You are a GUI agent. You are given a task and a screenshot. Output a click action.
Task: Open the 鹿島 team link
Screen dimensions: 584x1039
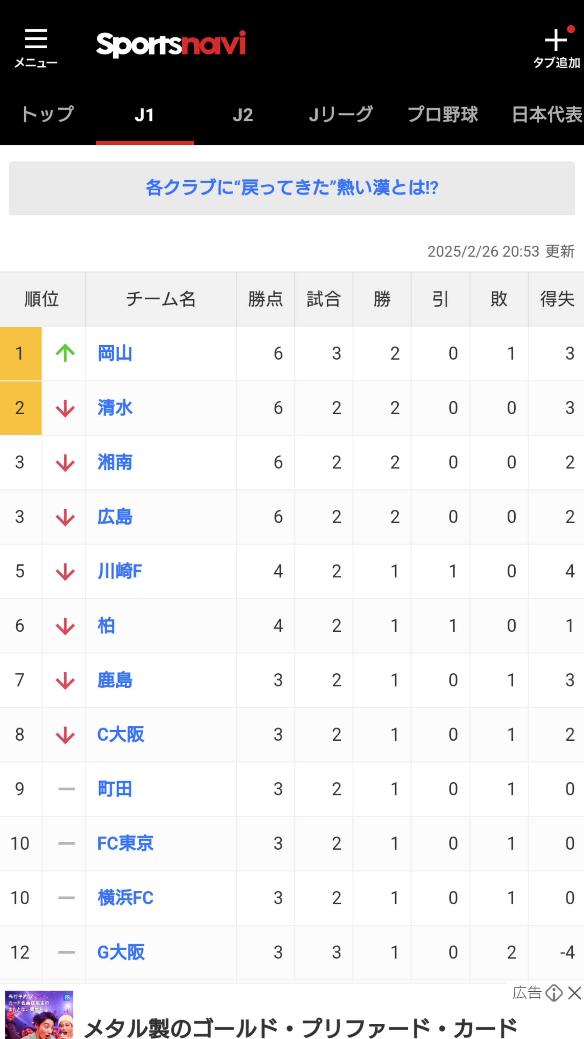115,680
